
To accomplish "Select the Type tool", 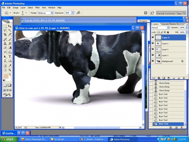I will (x=10, y=56).
